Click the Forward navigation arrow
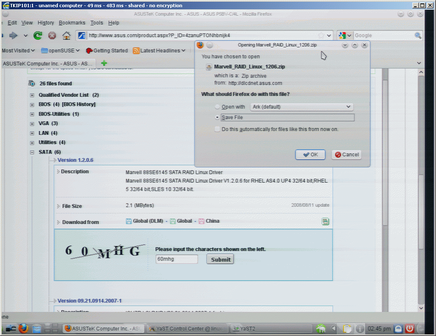The image size is (436, 336). (x=13, y=36)
